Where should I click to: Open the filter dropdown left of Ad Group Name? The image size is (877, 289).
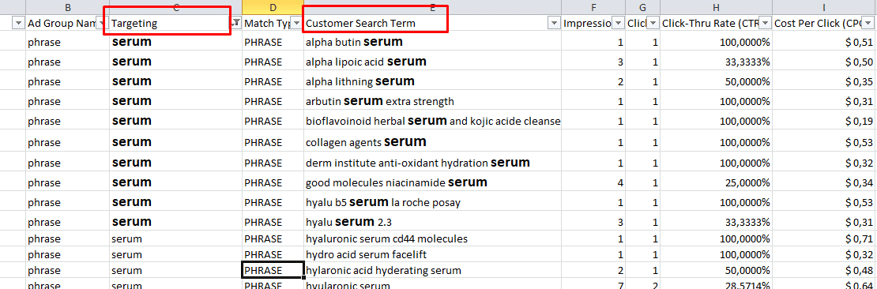point(18,23)
